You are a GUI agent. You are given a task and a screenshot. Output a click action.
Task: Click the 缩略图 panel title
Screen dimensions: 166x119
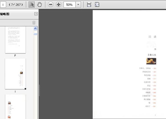[x=5, y=14]
